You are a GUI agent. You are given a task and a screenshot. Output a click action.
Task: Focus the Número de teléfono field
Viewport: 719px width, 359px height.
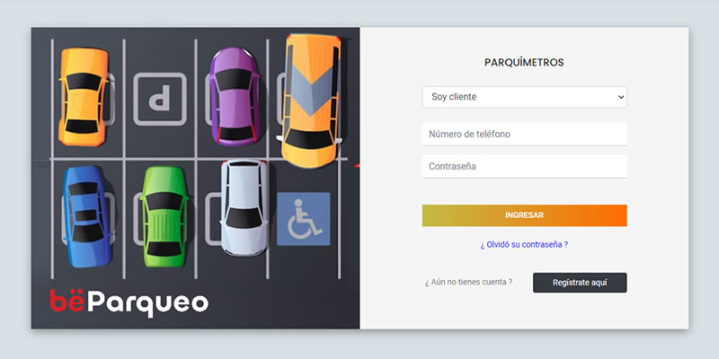524,134
